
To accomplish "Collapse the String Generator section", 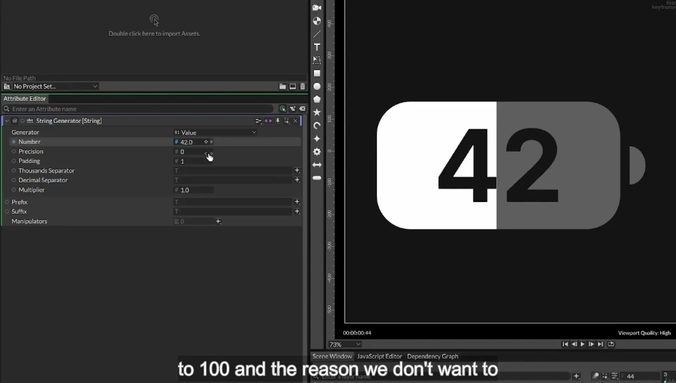I will 7,121.
